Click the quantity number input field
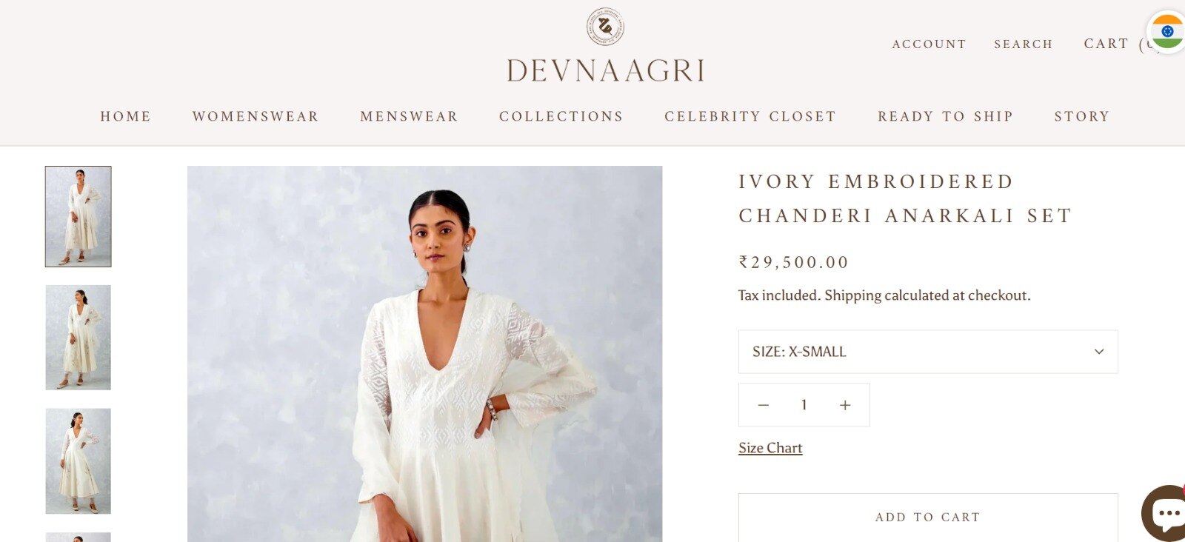This screenshot has width=1185, height=542. click(x=804, y=405)
